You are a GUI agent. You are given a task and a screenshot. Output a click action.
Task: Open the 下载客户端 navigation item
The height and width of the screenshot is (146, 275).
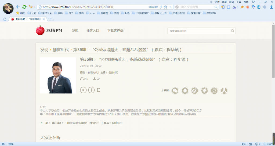tap(115, 31)
